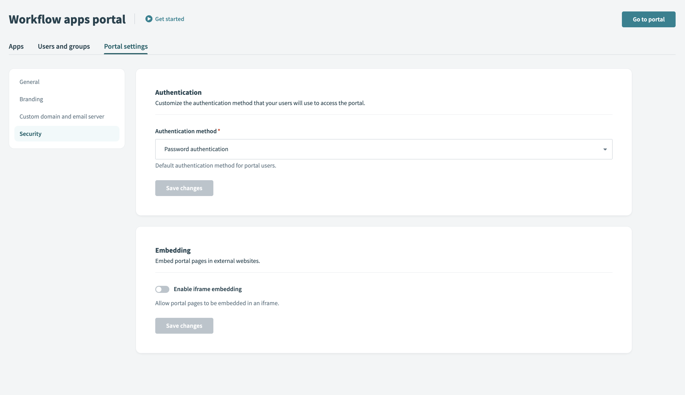Open the Authentication method dropdown arrow
685x395 pixels.
(605, 149)
